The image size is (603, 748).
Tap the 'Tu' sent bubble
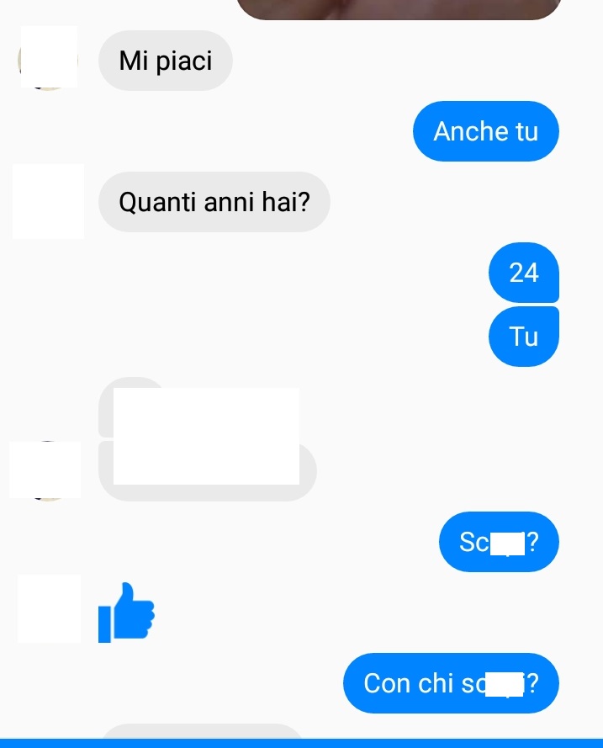pyautogui.click(x=524, y=337)
